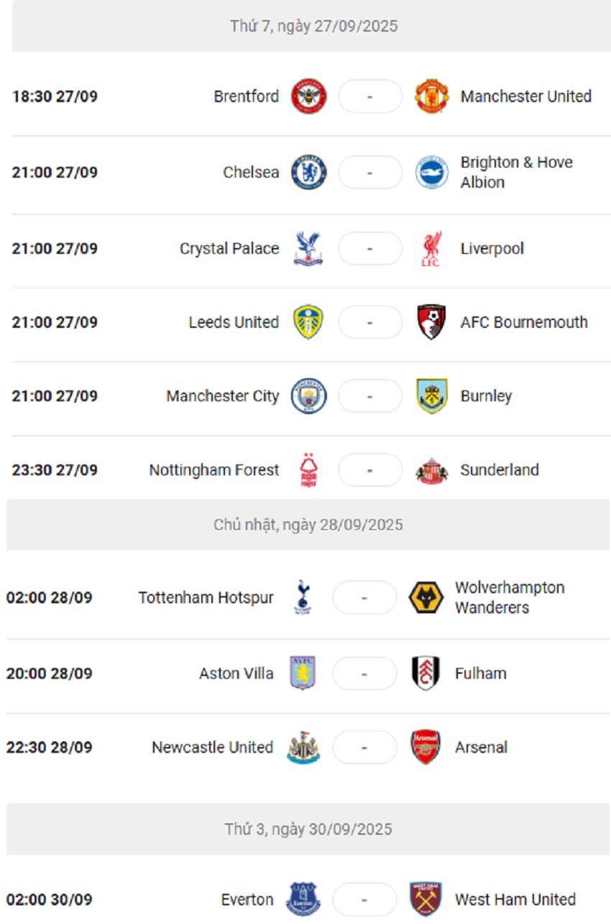Screen dimensions: 611x924
Task: Select the Aston Villa team name
Action: click(236, 674)
